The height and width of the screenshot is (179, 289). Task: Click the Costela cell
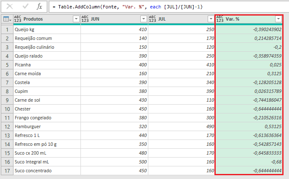pos(47,82)
